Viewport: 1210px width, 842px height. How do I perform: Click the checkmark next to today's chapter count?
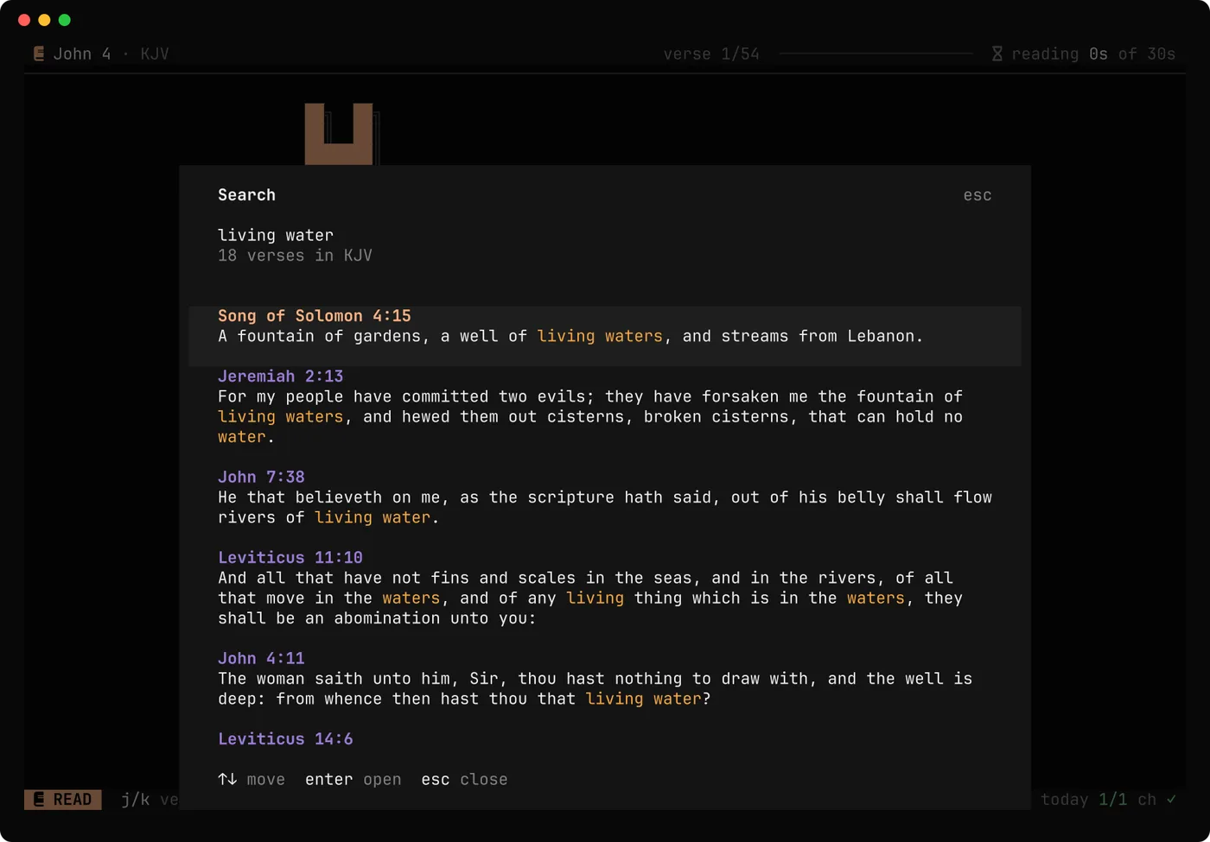[x=1171, y=800]
